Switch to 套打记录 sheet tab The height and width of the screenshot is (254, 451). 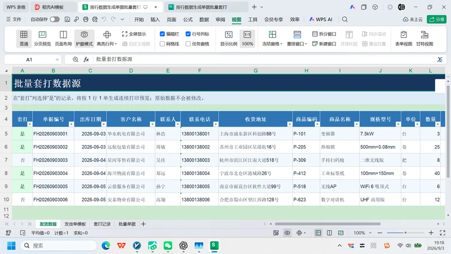click(102, 224)
